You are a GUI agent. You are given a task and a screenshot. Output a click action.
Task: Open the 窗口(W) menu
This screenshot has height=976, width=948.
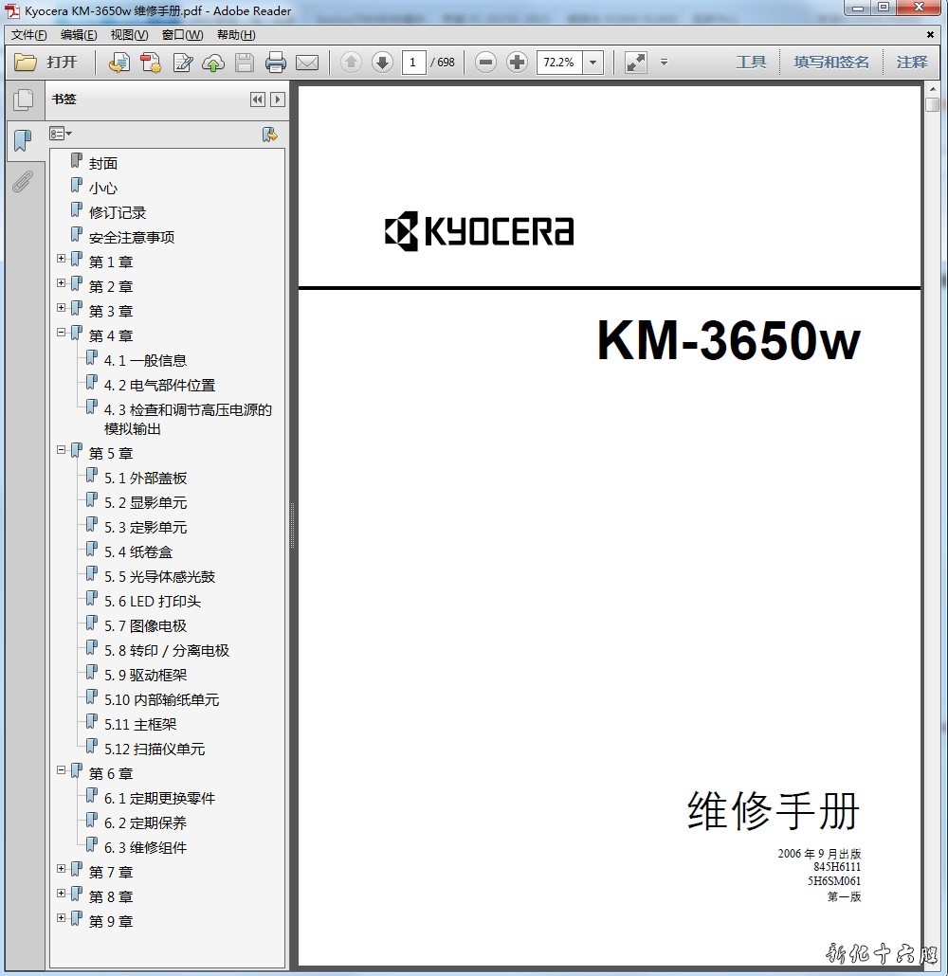coord(182,35)
